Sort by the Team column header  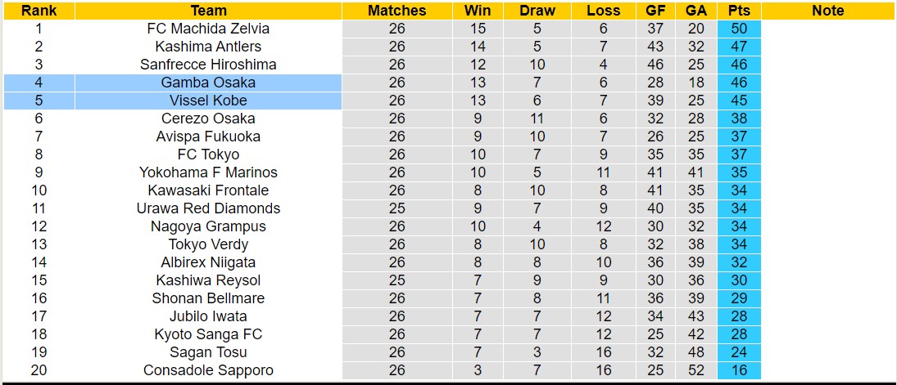pyautogui.click(x=208, y=11)
